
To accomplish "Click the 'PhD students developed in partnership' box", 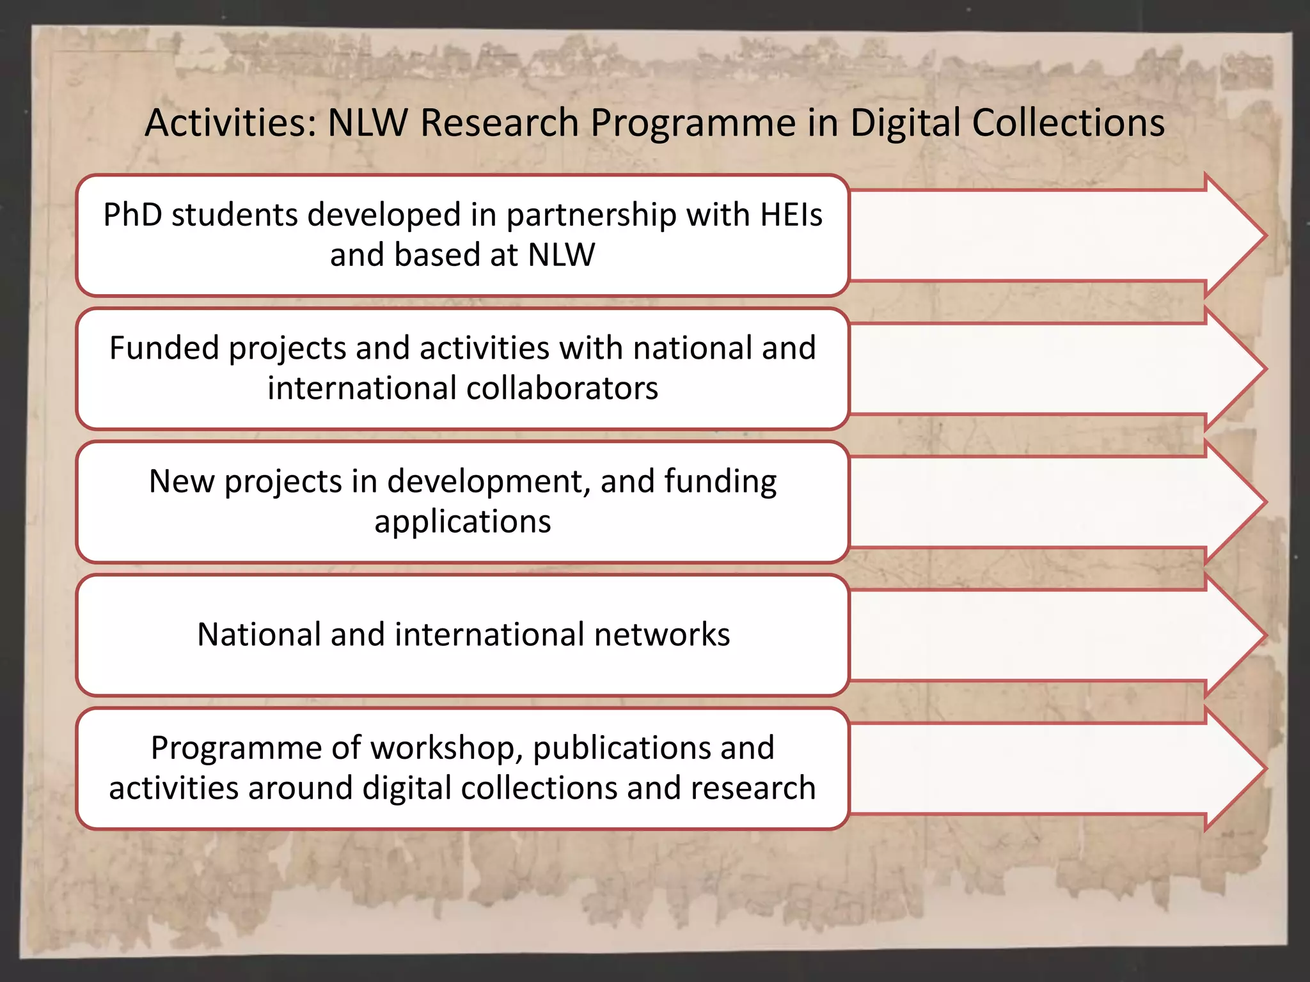I will (x=462, y=235).
